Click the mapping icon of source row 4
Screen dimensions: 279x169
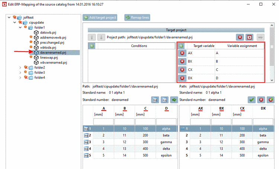pyautogui.click(x=86, y=149)
